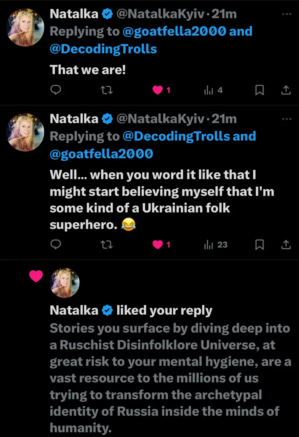Reply to the "That we are!" tweet

[55, 90]
